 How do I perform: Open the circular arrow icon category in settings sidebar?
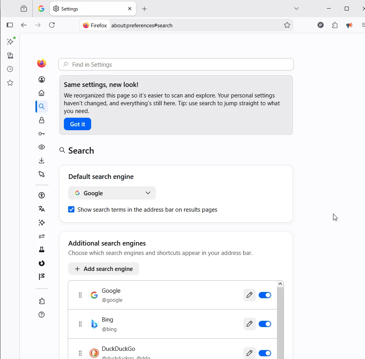42,263
